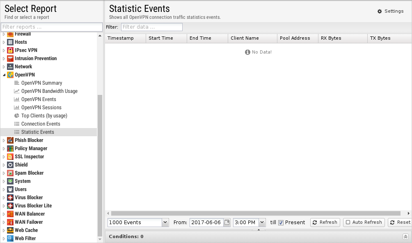
Task: Click the Web Cache icon
Action: coord(10,230)
